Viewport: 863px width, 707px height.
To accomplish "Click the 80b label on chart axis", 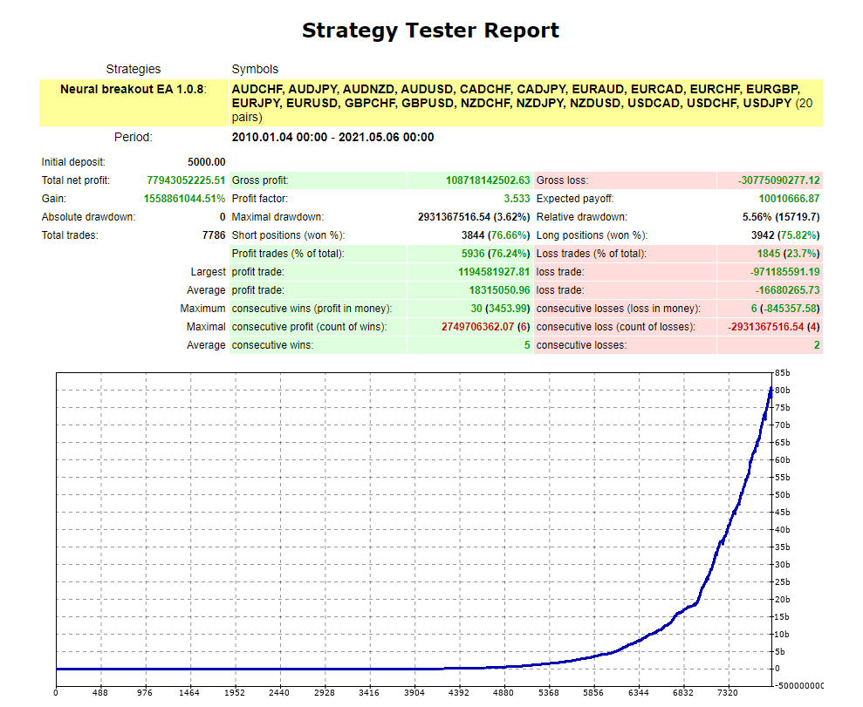I will pyautogui.click(x=782, y=391).
